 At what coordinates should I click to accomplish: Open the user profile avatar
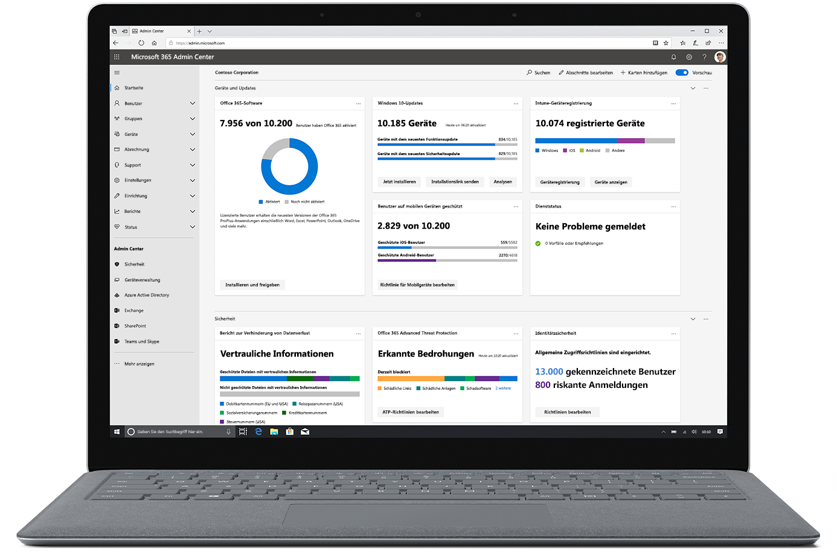[x=719, y=57]
